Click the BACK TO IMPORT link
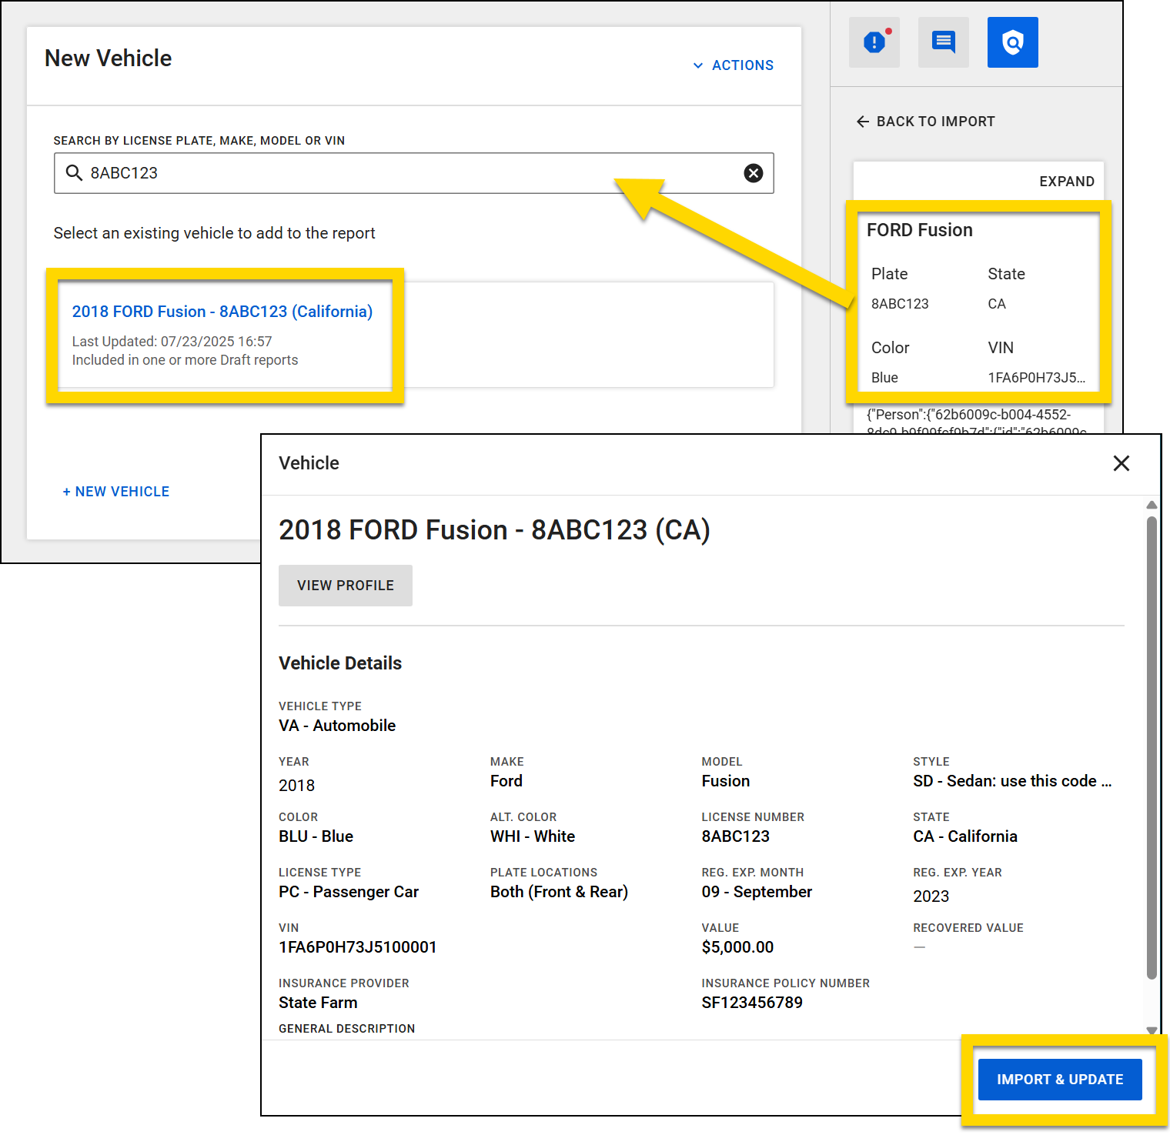This screenshot has width=1170, height=1135. (935, 122)
